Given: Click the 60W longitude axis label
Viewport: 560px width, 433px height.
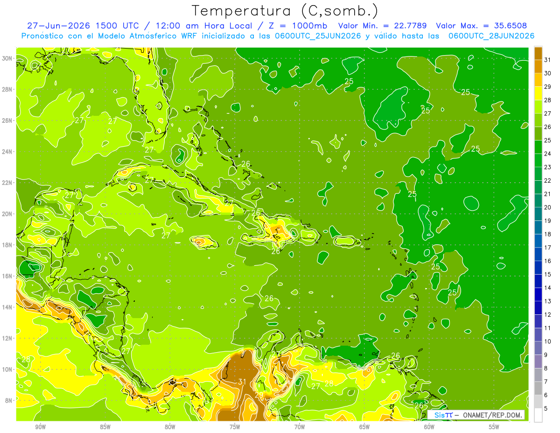Looking at the screenshot, I should (429, 427).
